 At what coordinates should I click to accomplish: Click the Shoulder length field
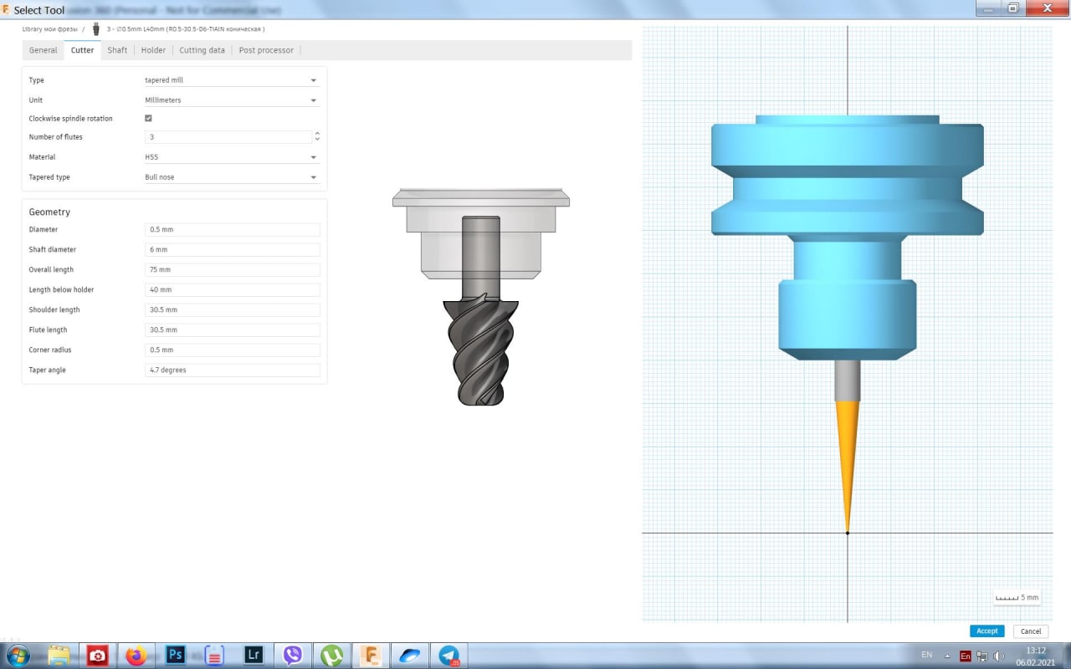tap(232, 309)
